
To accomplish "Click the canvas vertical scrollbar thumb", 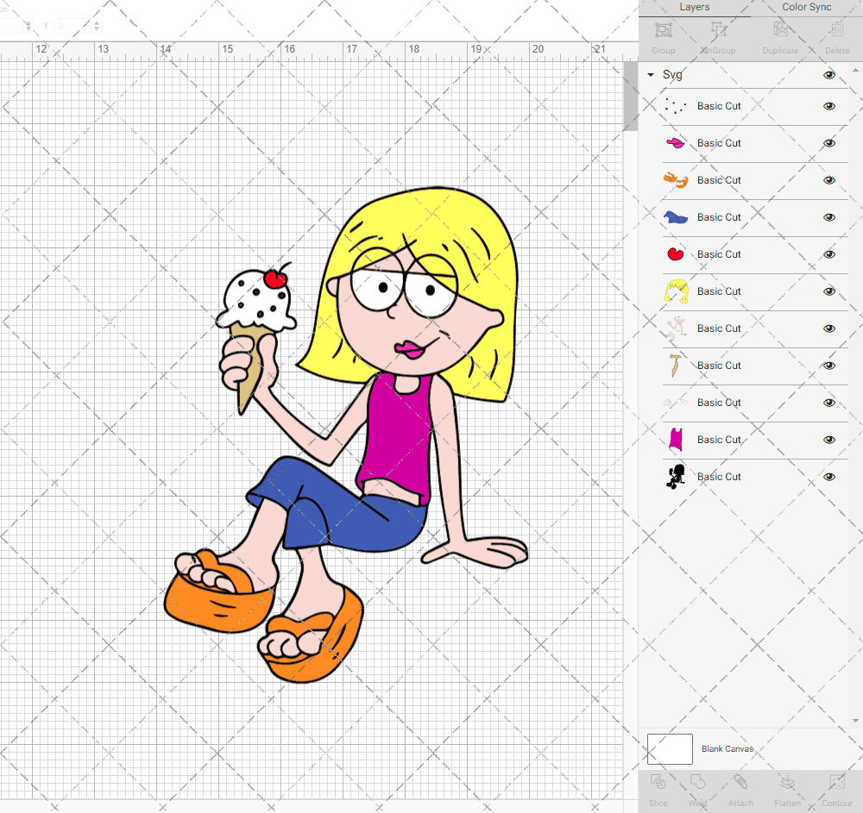I will pyautogui.click(x=630, y=97).
